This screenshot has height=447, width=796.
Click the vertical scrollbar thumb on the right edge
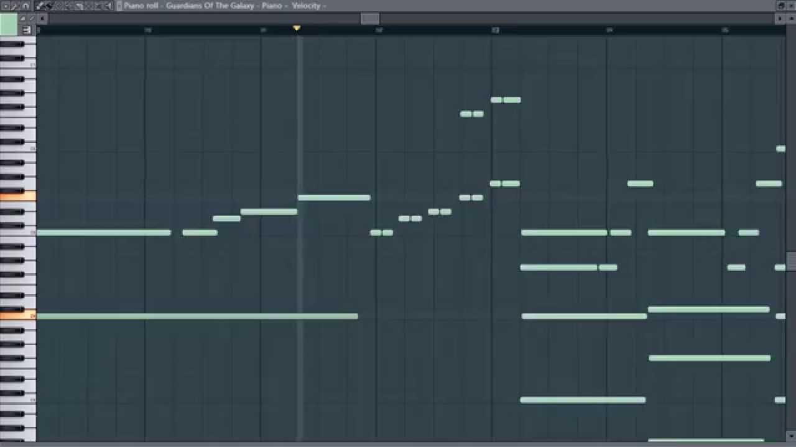click(791, 261)
